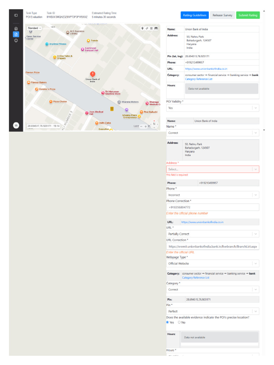This screenshot has width=274, height=365.
Task: Click the Joon Medical Hall marker
Action: pyautogui.click(x=87, y=113)
